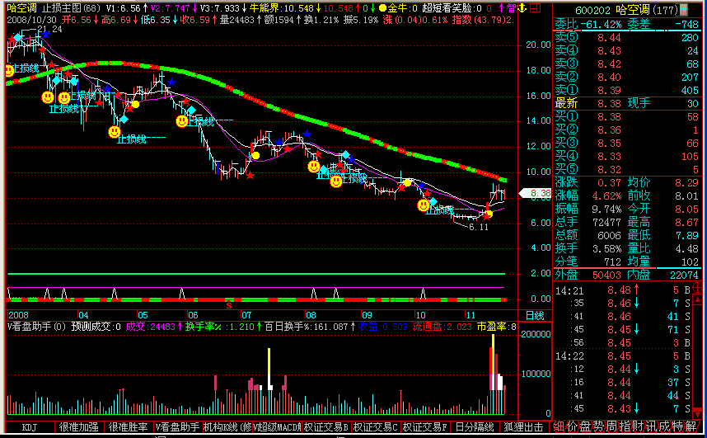
Task: Select the 很准加强 indicator tab
Action: (x=79, y=426)
